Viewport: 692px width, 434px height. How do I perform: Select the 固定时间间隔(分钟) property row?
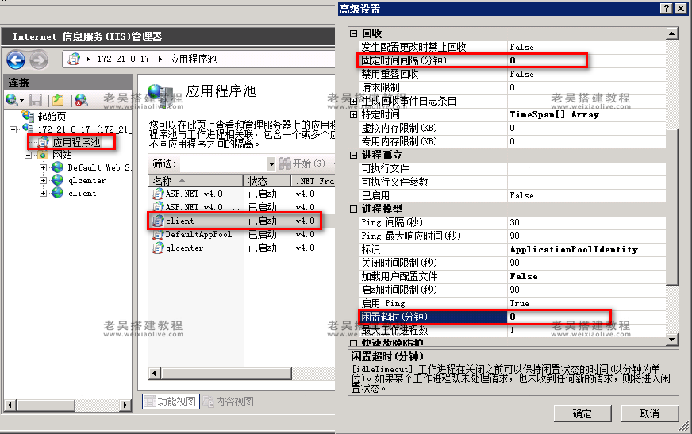coord(513,60)
